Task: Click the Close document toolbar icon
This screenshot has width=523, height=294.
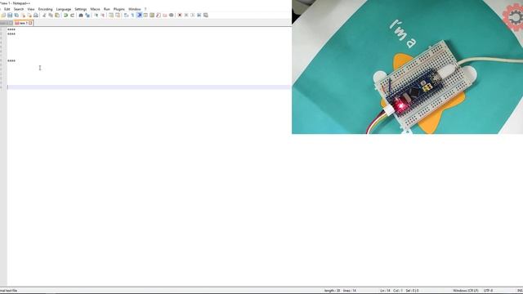Action: click(x=23, y=15)
